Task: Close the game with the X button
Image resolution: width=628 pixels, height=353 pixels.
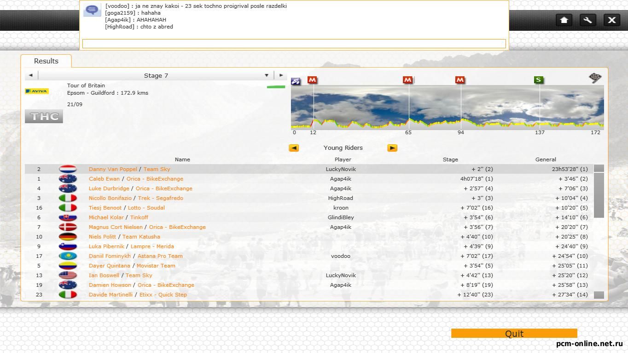Action: click(x=612, y=20)
